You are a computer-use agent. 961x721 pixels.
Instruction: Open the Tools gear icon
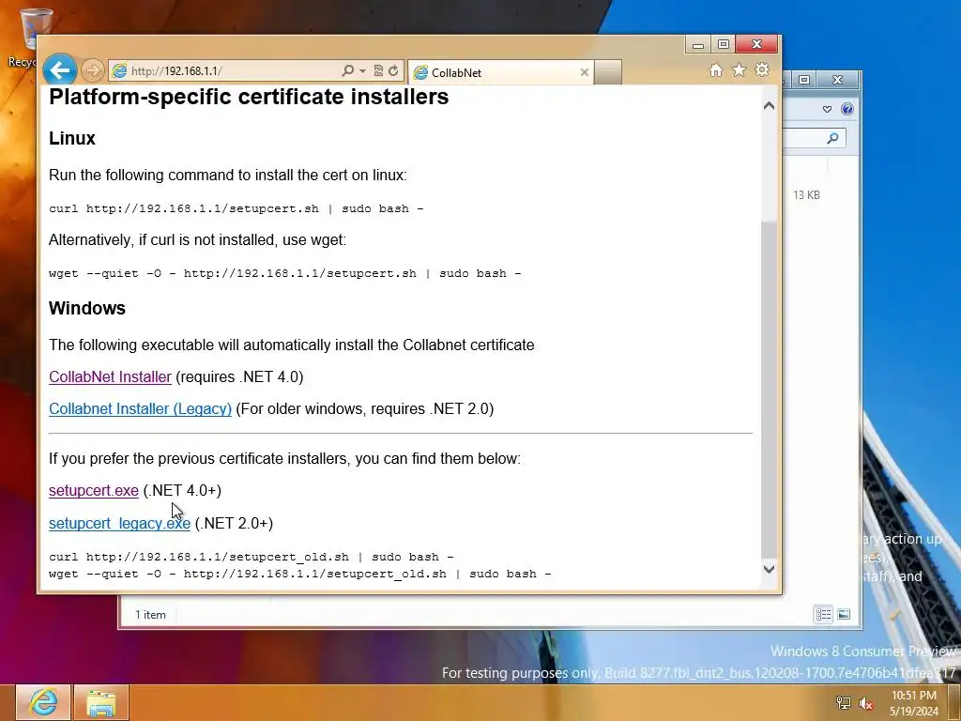click(762, 70)
